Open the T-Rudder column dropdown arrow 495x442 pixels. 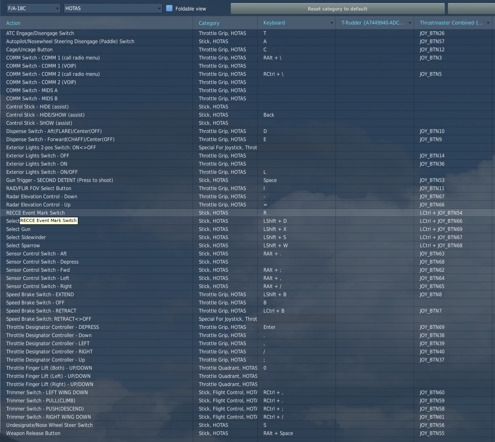click(410, 23)
